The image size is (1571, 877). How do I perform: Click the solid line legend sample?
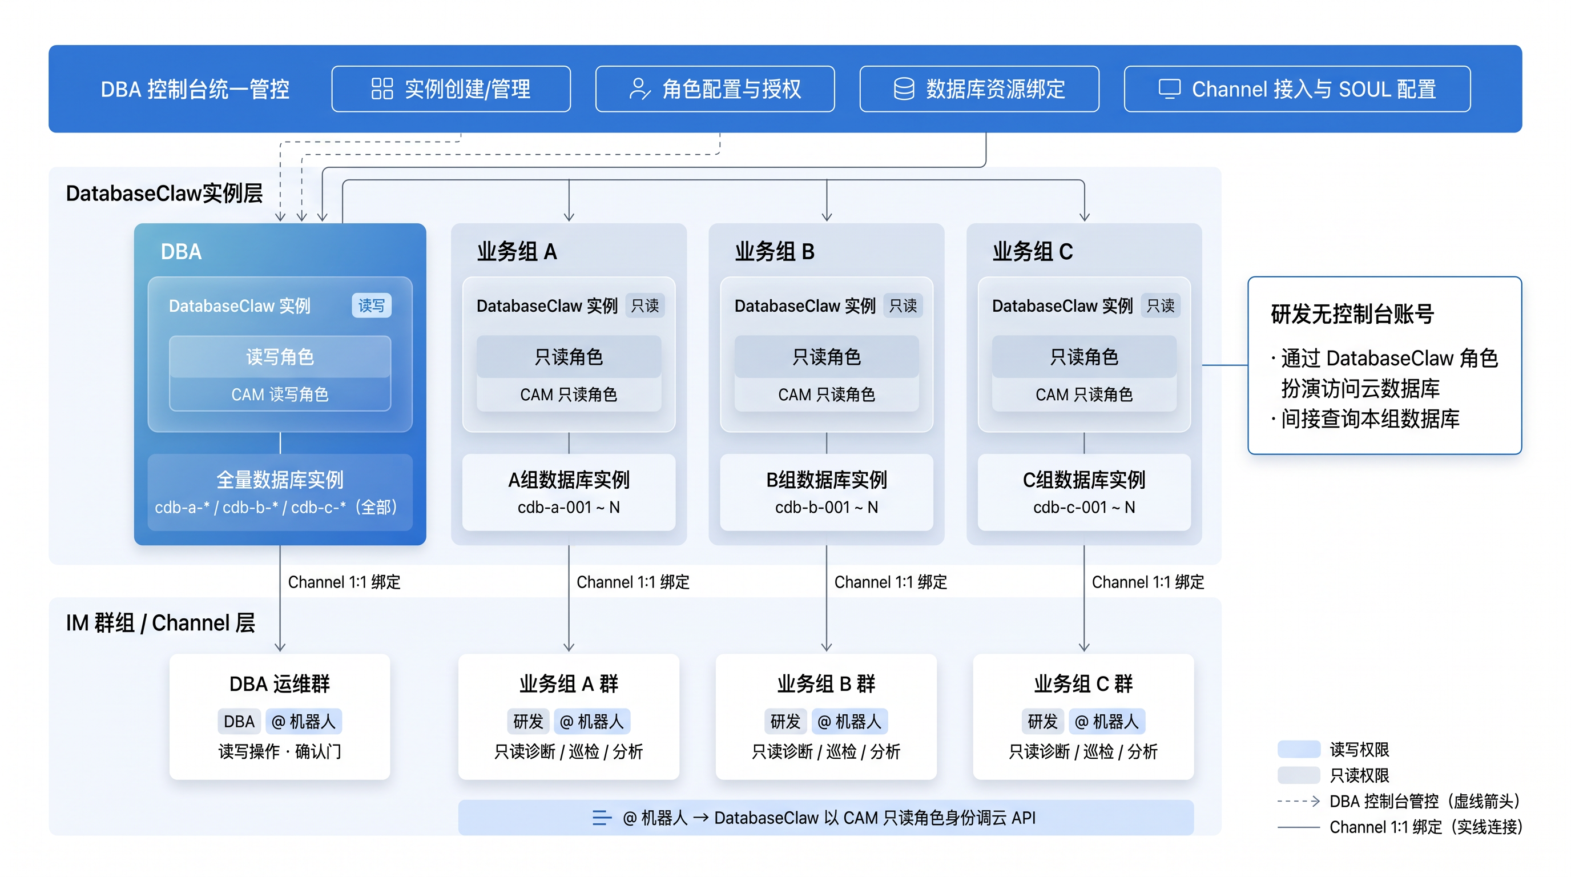tap(1299, 827)
